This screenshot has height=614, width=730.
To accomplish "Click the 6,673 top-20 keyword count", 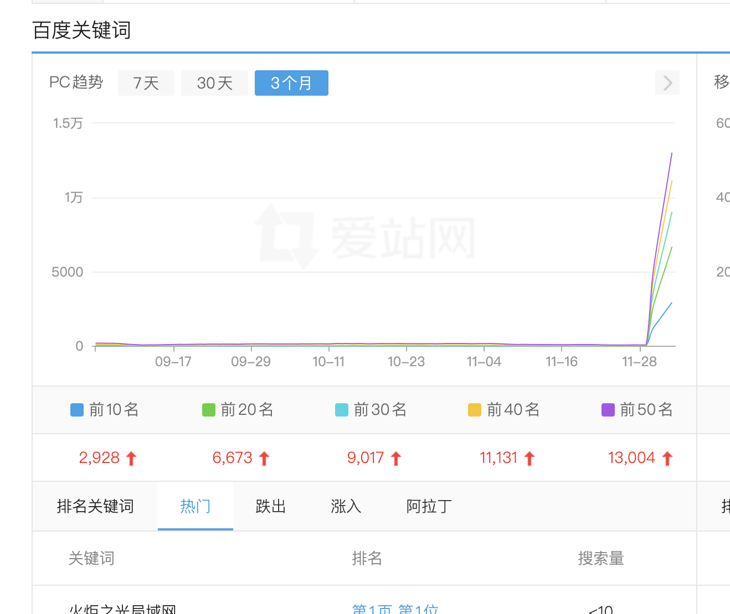I will point(233,458).
